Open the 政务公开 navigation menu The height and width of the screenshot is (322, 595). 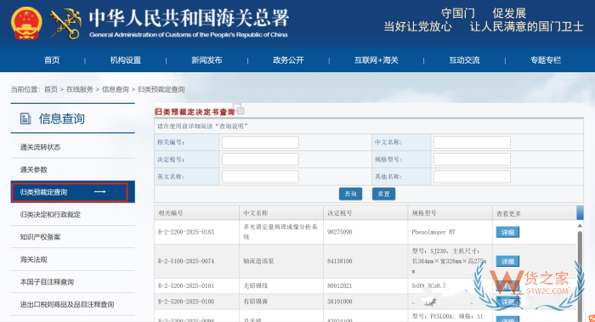[288, 60]
